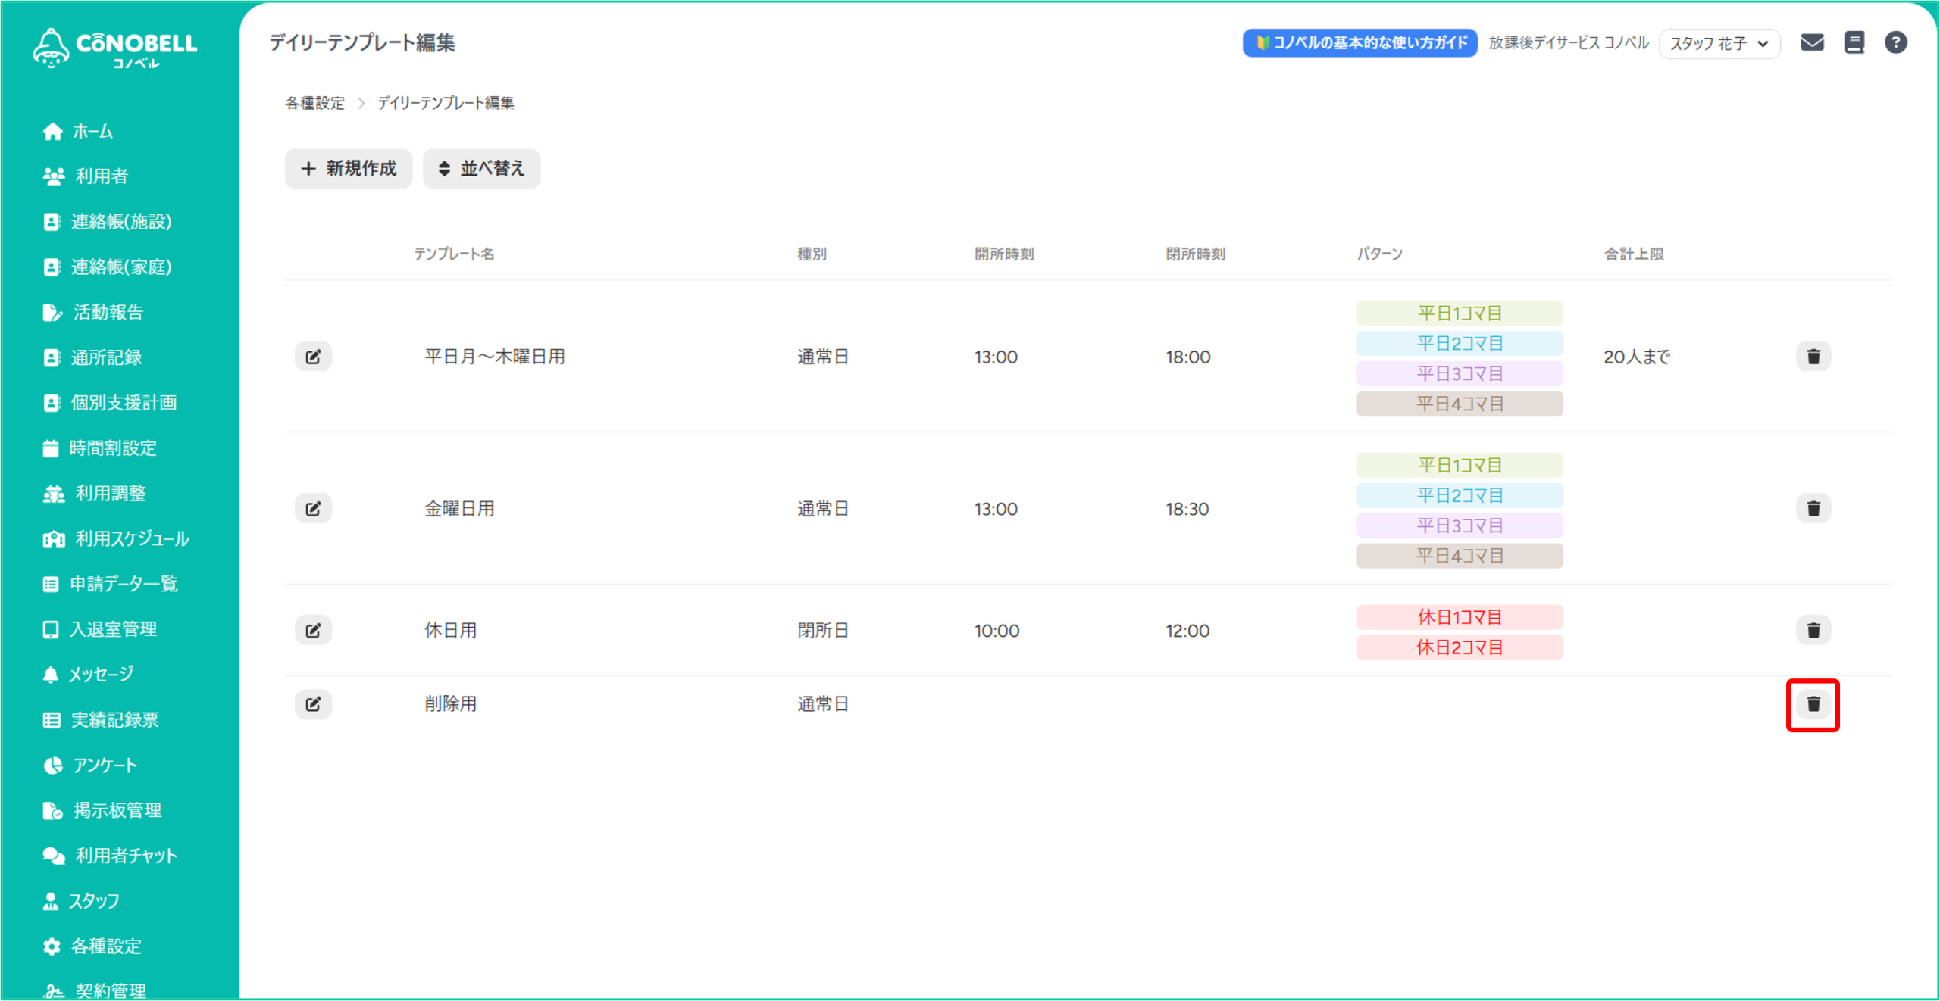
Task: Delete the 削除用 template with trash icon
Action: [1813, 704]
